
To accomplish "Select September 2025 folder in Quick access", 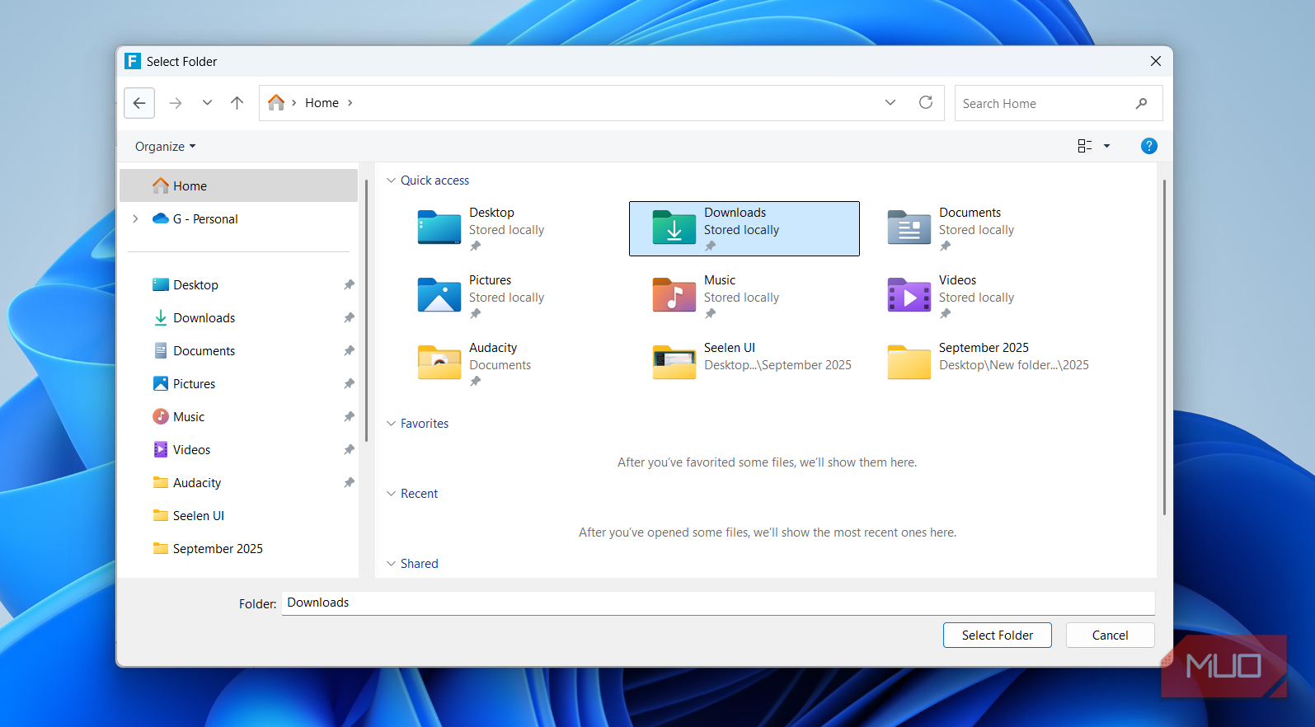I will tap(909, 363).
